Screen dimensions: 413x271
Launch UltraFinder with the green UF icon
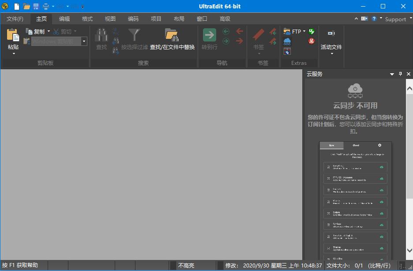312,32
